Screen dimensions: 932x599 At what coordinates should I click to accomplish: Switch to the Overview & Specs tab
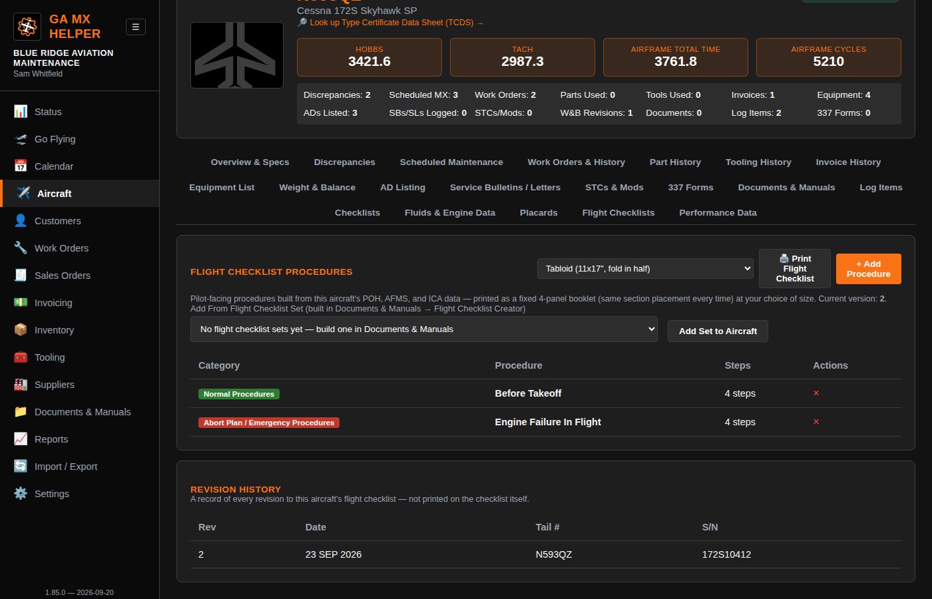click(x=250, y=162)
